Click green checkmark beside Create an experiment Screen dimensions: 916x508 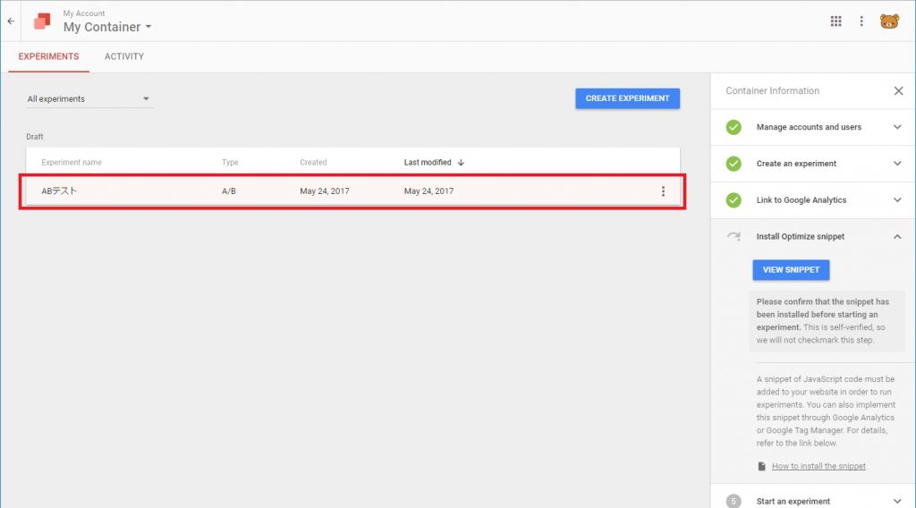734,164
